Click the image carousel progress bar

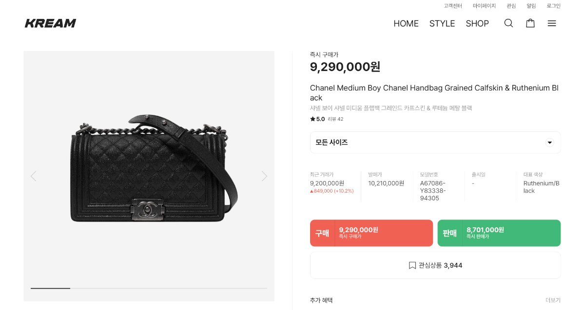click(x=149, y=288)
